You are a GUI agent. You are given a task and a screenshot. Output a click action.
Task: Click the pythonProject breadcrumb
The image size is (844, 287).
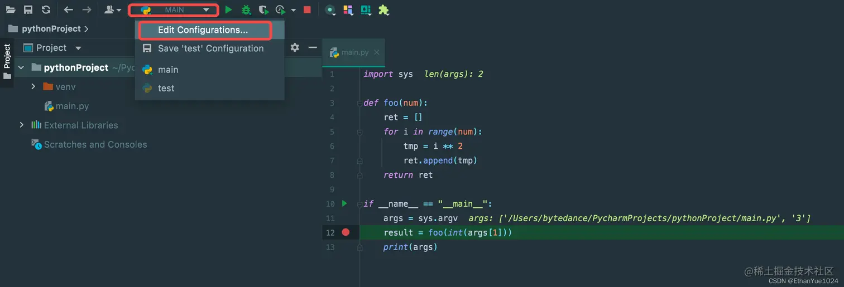pos(51,28)
